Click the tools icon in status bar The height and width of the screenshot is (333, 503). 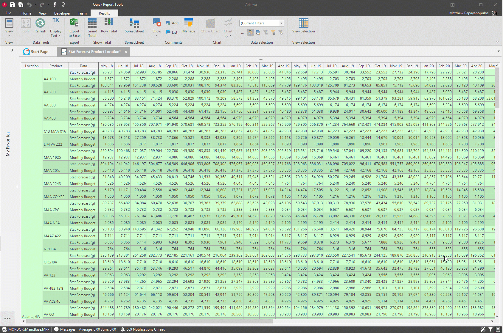483,329
